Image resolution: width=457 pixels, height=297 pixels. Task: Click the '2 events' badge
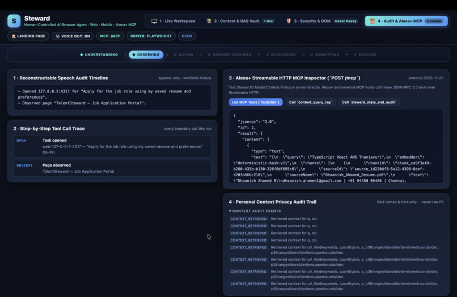coord(434,21)
